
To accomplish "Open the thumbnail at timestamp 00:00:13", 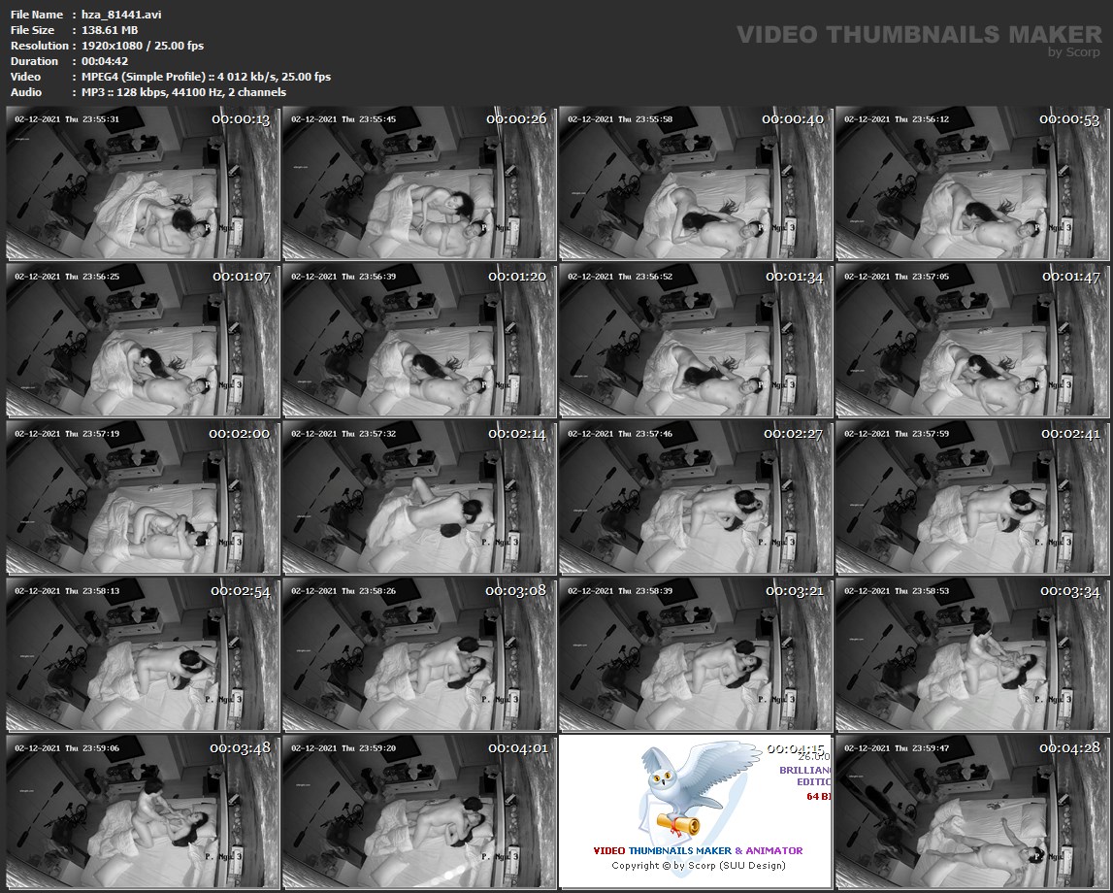I will click(x=143, y=183).
